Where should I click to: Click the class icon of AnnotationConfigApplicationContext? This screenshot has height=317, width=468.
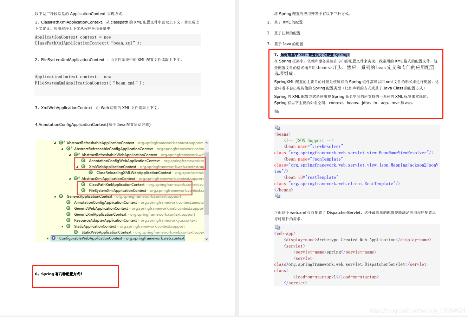pos(69,202)
